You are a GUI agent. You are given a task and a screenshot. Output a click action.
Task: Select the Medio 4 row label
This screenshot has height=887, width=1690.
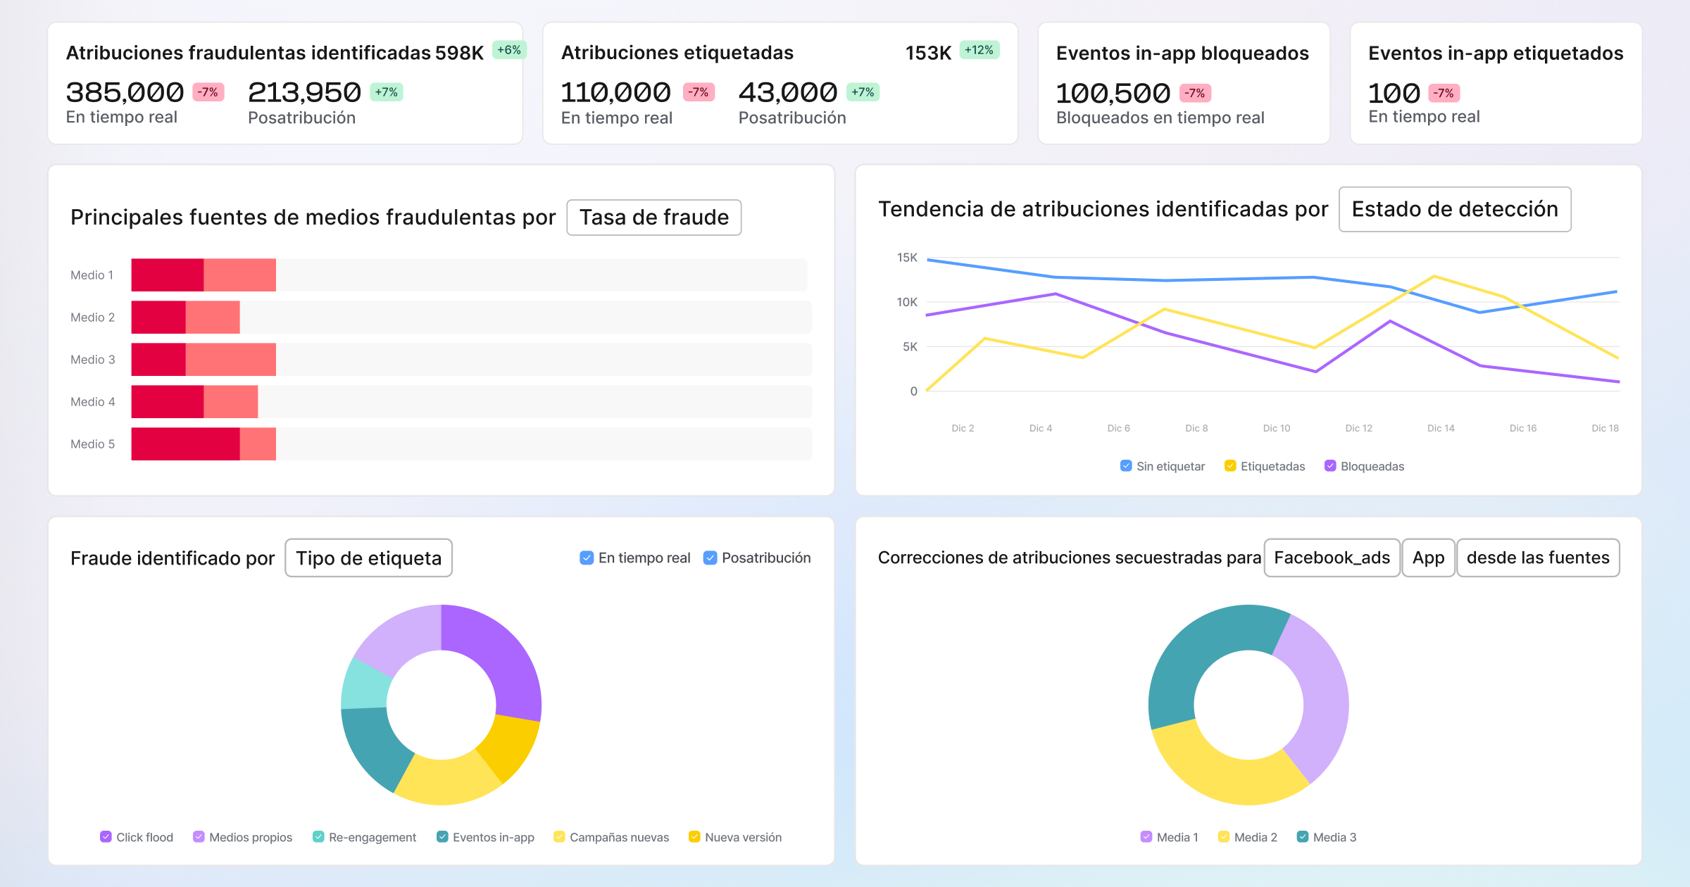tap(92, 402)
